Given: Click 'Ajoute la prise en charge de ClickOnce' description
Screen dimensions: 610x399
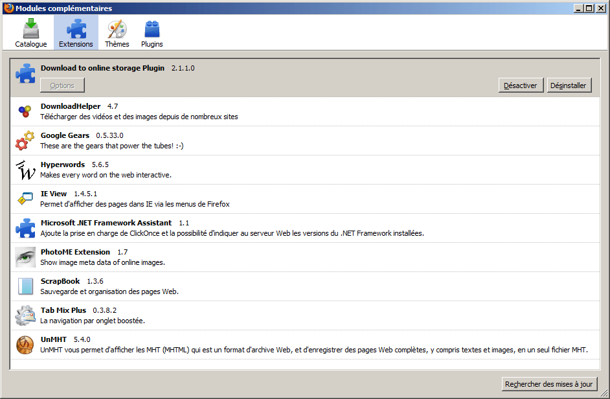Looking at the screenshot, I should click(x=232, y=234).
